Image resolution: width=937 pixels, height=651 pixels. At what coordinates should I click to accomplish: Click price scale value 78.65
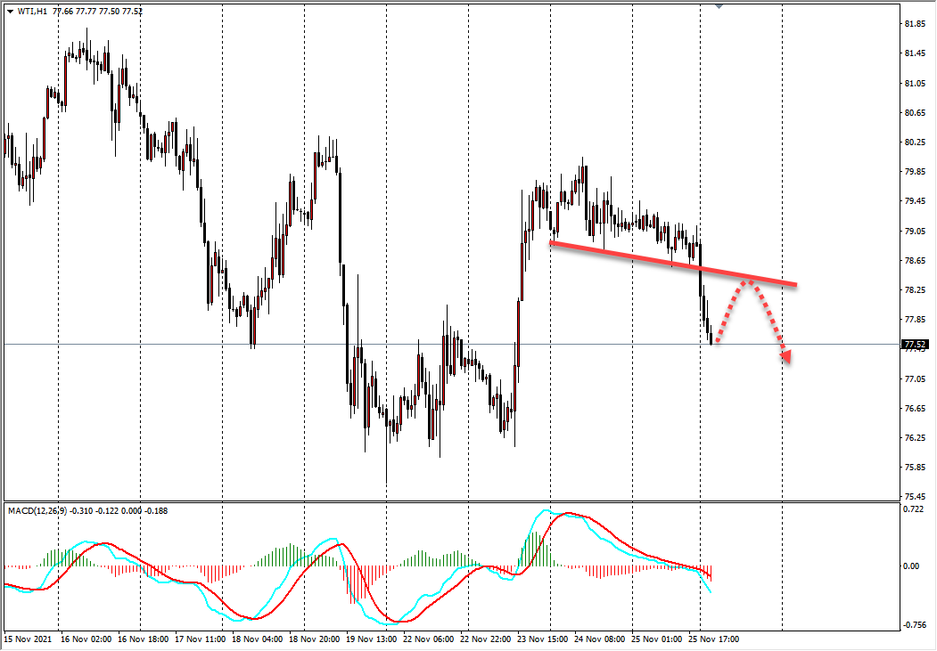point(915,260)
